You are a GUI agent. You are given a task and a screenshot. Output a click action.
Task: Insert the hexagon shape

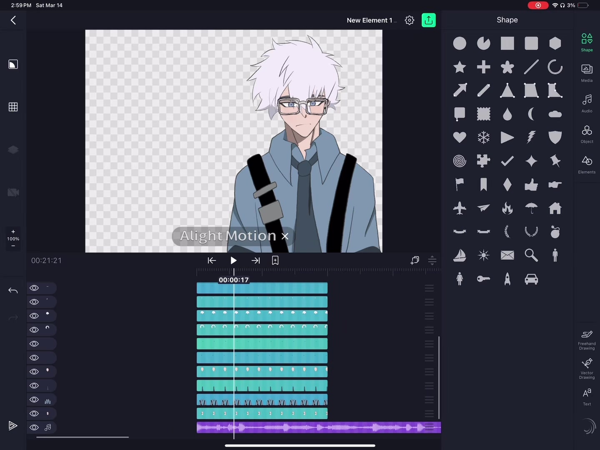[x=555, y=43]
